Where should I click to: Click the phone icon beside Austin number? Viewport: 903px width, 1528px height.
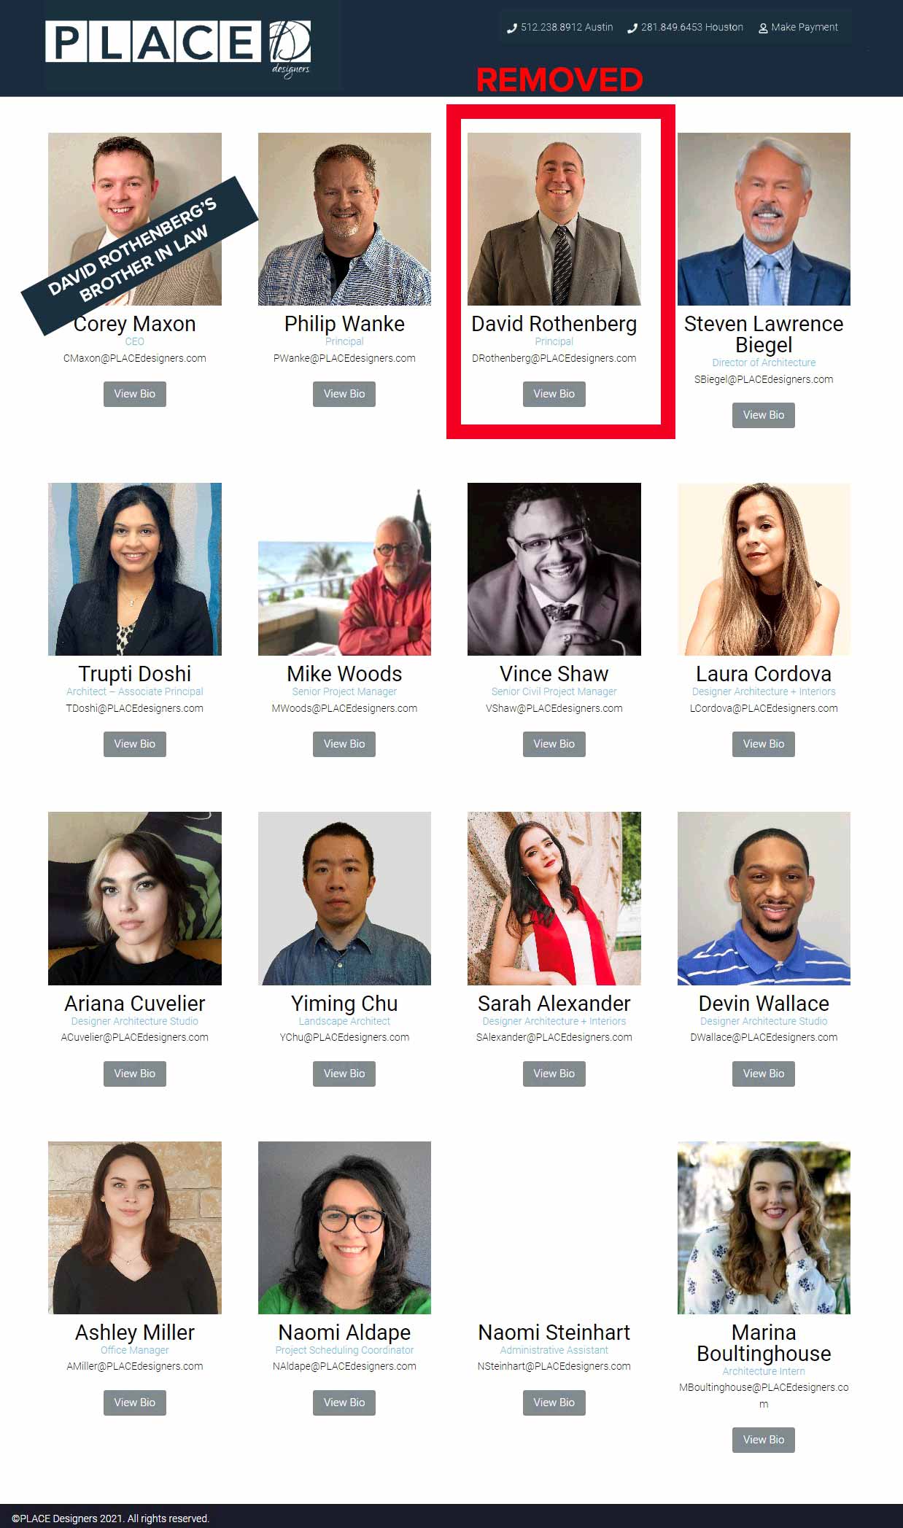click(x=512, y=28)
